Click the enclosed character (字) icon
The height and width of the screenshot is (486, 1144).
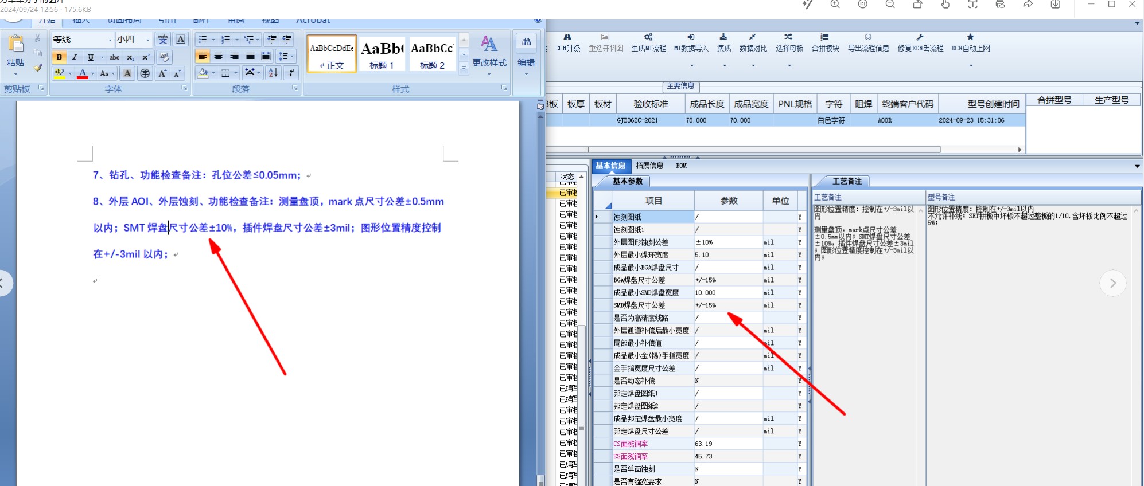point(145,73)
